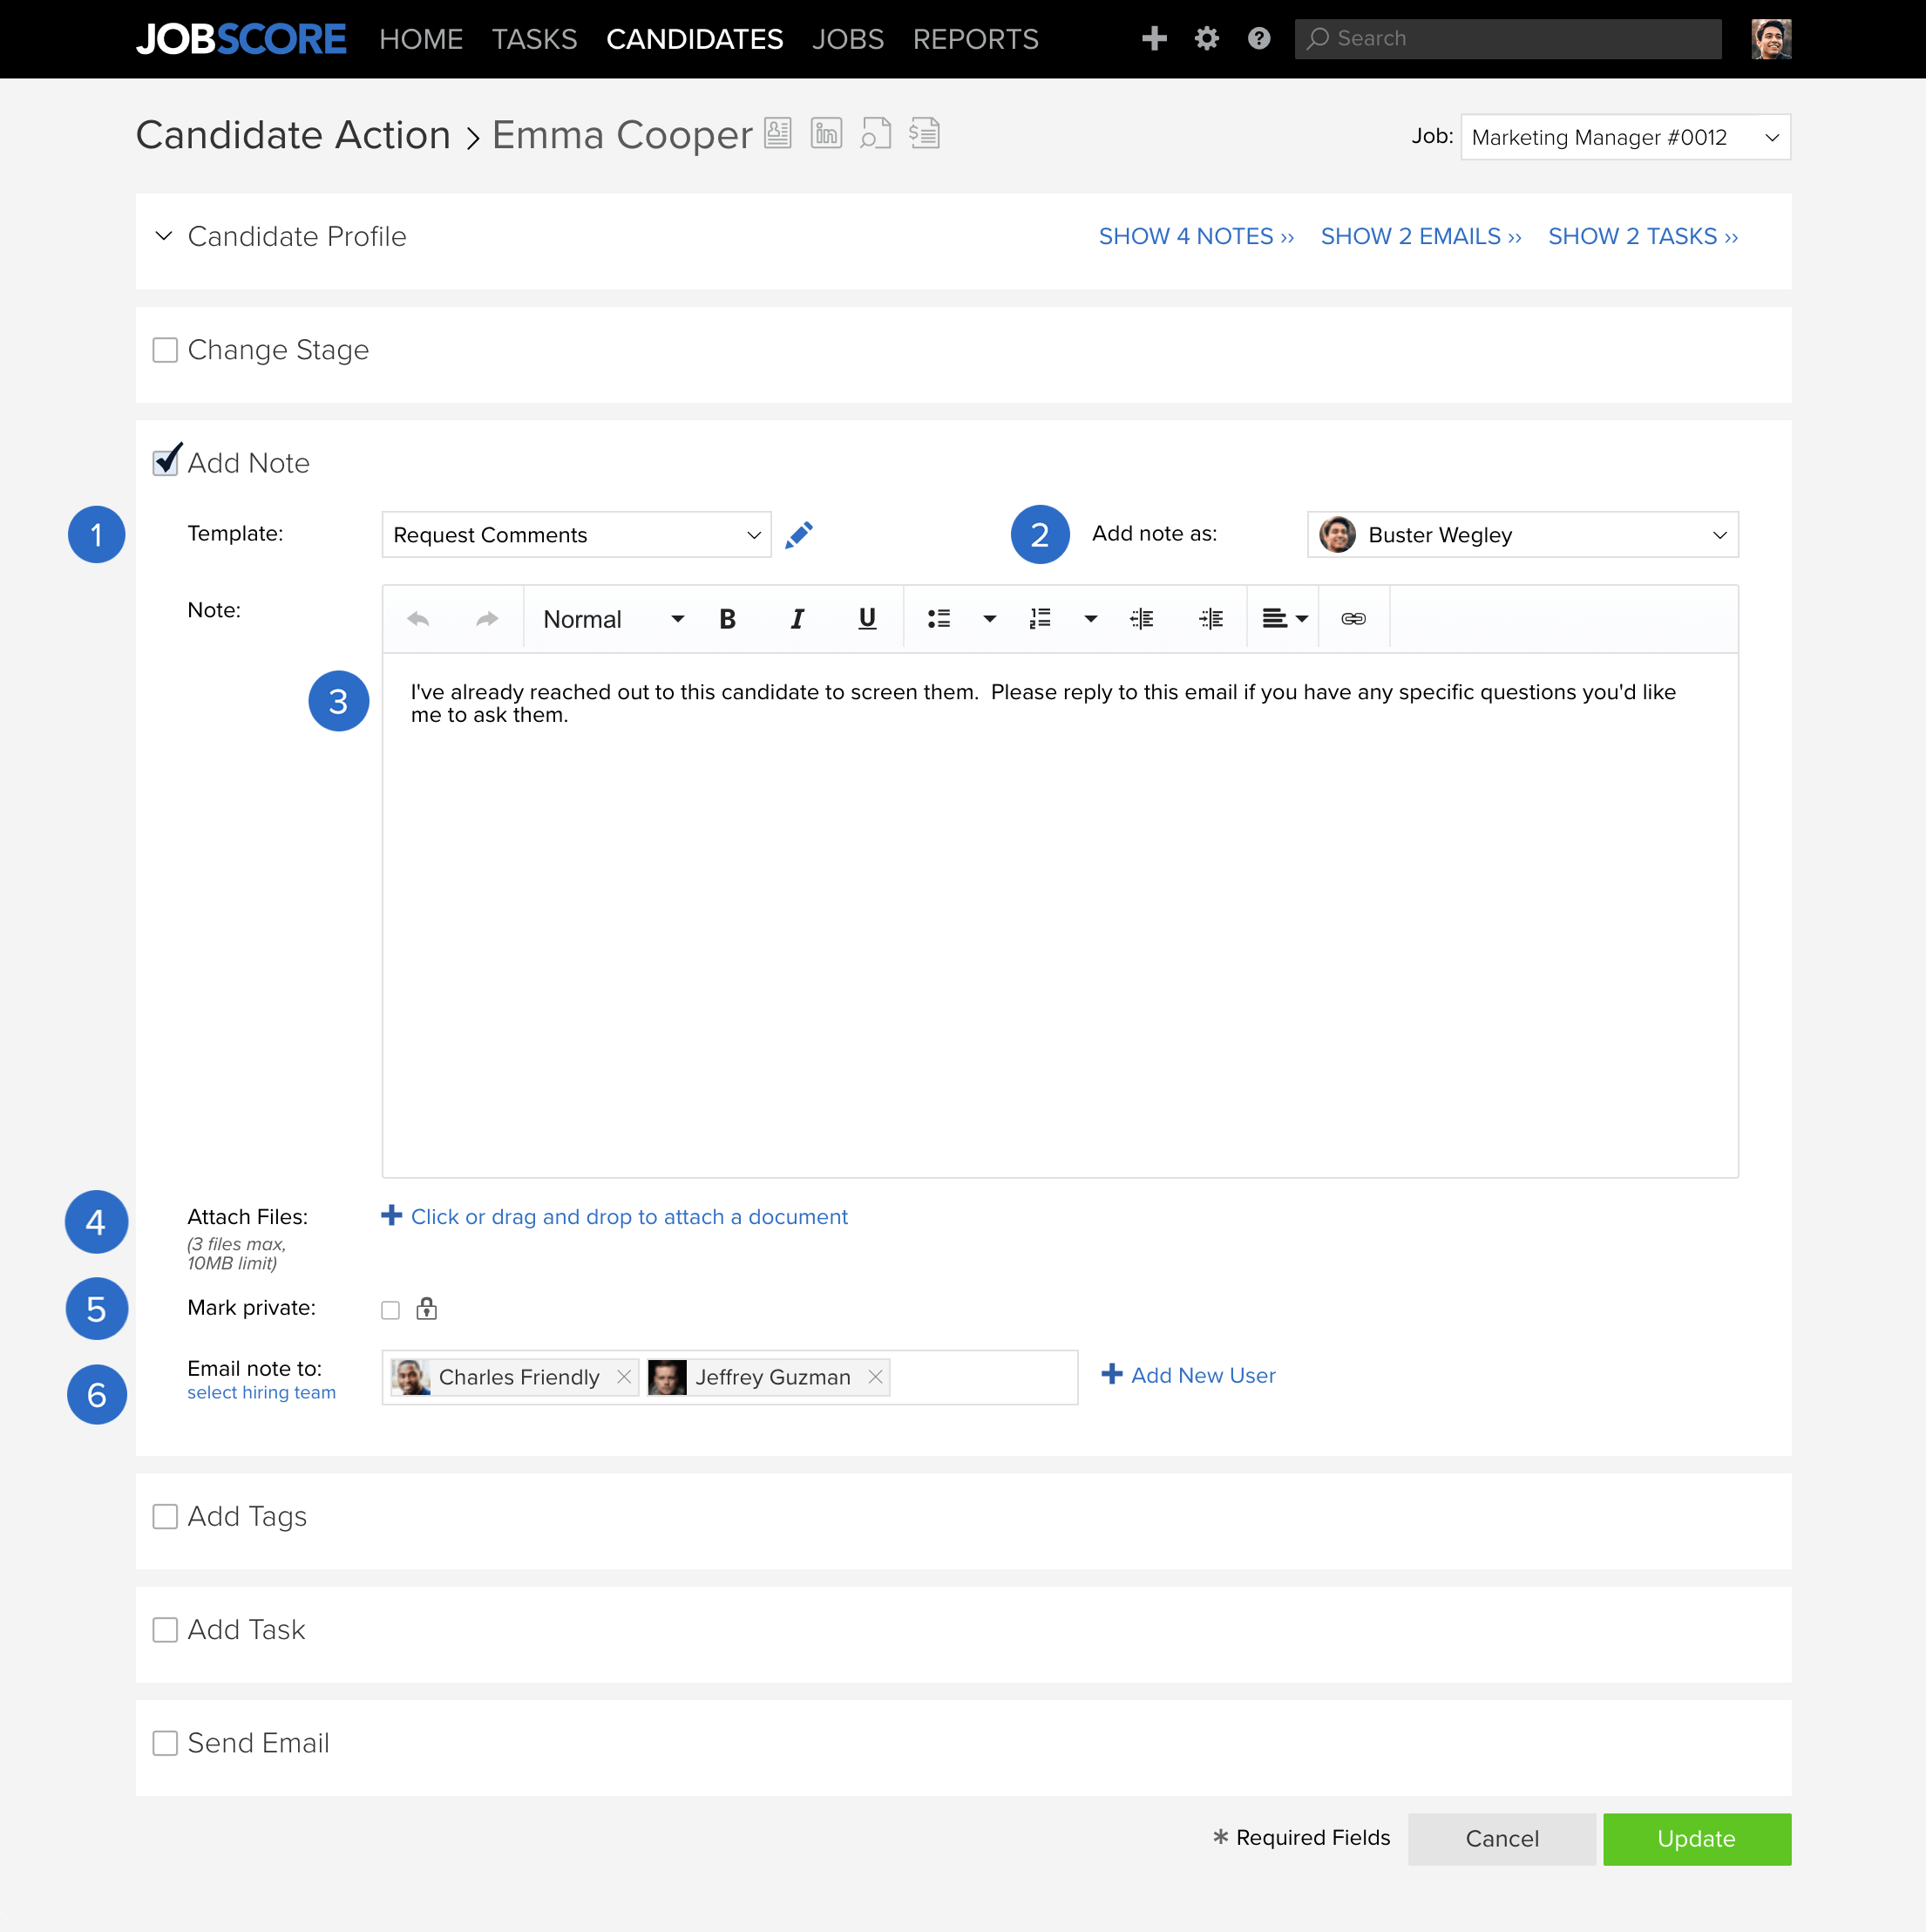Image resolution: width=1926 pixels, height=1932 pixels.
Task: Open the text alignment dropdown
Action: (x=1285, y=619)
